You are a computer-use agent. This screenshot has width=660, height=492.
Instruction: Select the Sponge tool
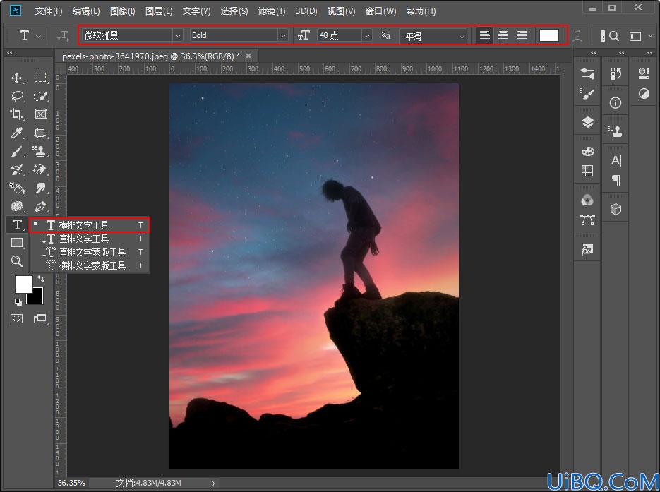17,206
